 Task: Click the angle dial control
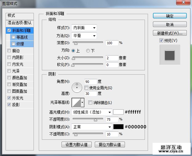(77, 88)
